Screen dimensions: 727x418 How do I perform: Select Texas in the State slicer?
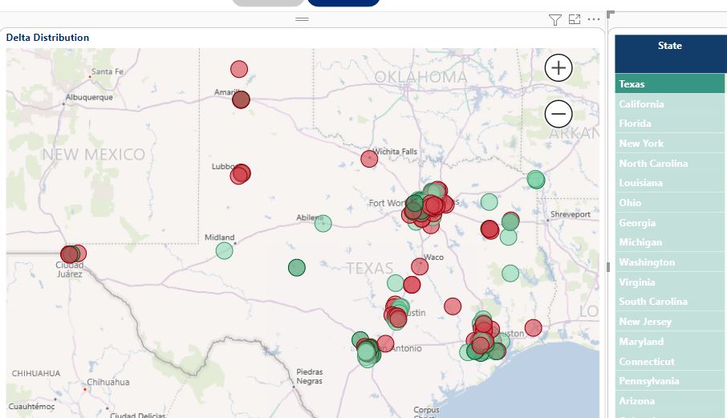(669, 84)
